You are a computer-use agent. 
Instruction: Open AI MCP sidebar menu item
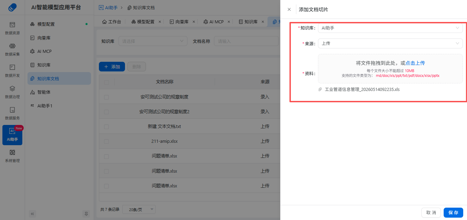coord(59,51)
